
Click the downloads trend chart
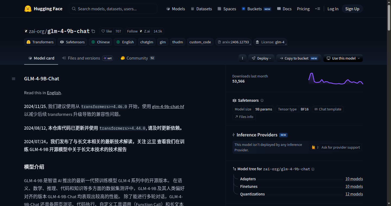point(336,79)
